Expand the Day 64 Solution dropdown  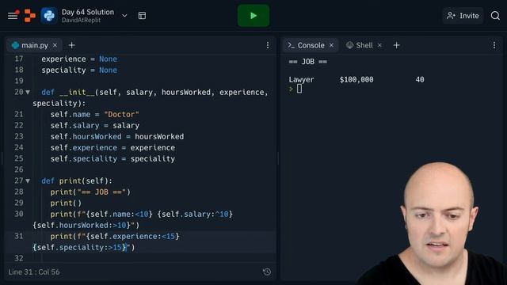click(x=124, y=16)
